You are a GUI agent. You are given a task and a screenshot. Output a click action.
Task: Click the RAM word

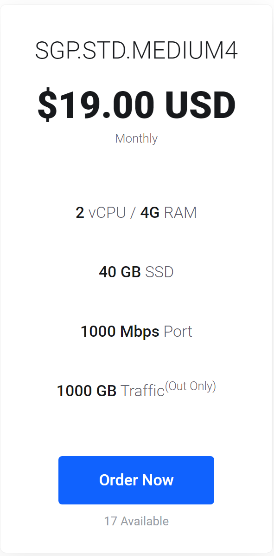click(180, 213)
